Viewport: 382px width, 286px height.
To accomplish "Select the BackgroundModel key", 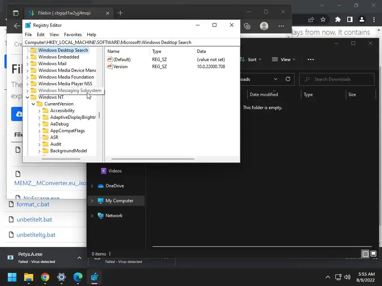I will pos(69,151).
